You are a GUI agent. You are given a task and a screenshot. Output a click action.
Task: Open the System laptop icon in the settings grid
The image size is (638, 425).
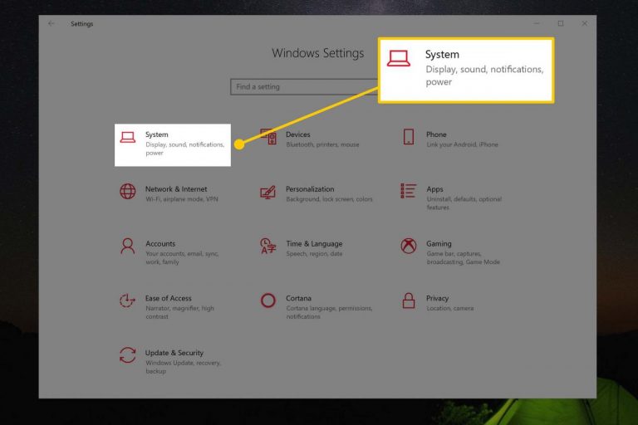pos(128,137)
